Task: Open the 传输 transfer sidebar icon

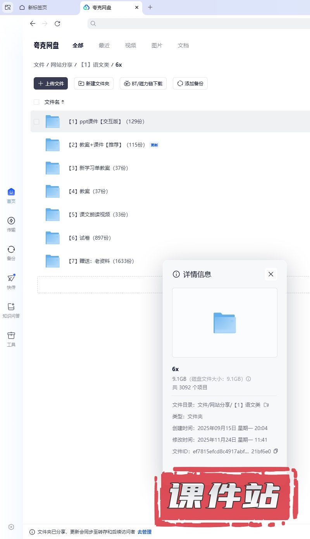Action: [11, 221]
